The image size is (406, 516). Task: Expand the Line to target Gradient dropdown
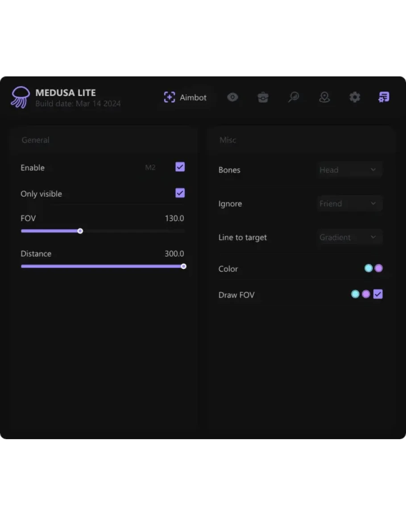(349, 238)
